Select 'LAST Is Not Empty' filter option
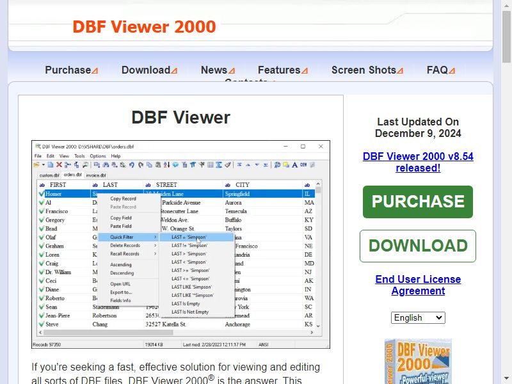The image size is (512, 384). (190, 312)
